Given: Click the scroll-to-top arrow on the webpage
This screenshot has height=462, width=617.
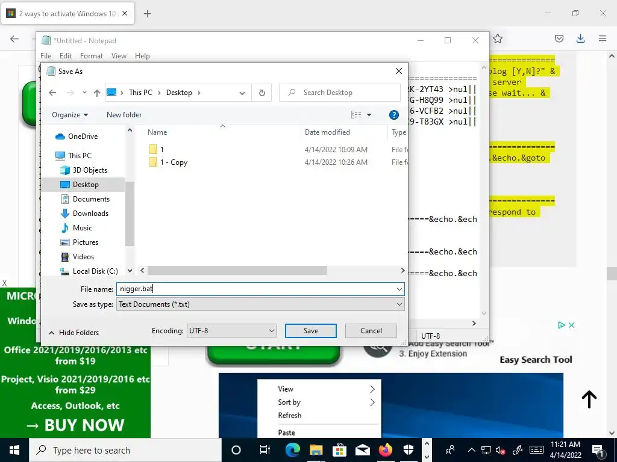Looking at the screenshot, I should 589,399.
